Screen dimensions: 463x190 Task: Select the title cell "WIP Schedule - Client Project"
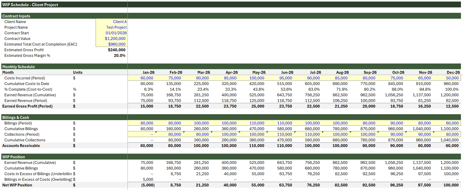[30, 5]
